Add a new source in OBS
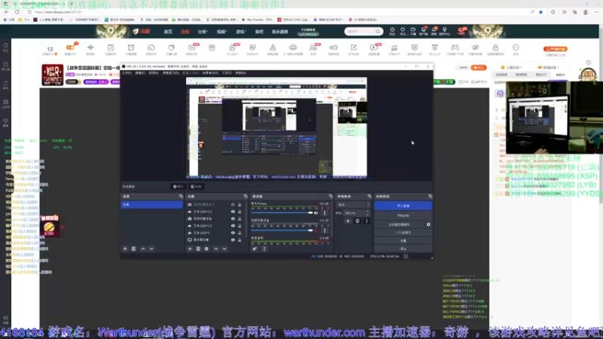 [x=190, y=249]
